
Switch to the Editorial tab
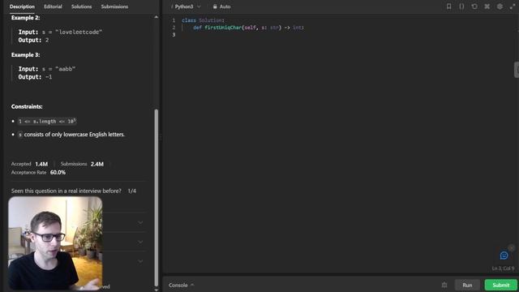click(53, 6)
